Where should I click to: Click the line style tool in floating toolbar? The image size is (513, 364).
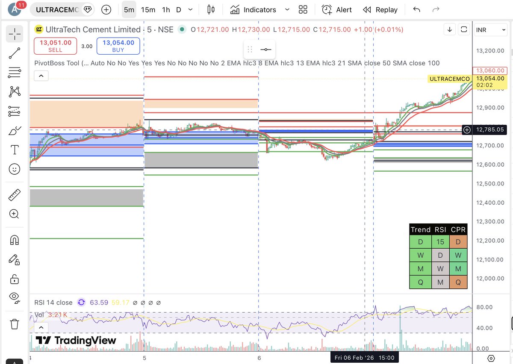(x=265, y=50)
